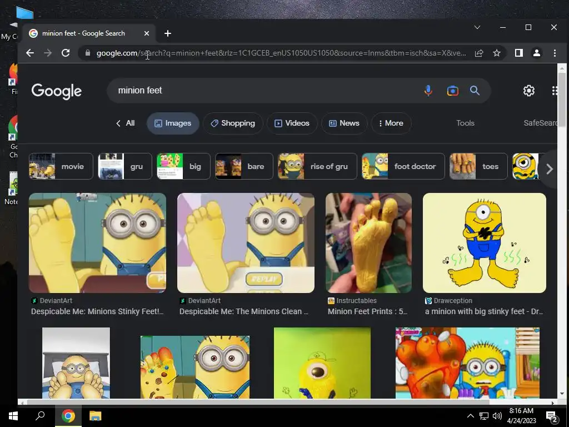This screenshot has width=569, height=427.
Task: Open the thumbnail of minion lying in bed
Action: 76,363
